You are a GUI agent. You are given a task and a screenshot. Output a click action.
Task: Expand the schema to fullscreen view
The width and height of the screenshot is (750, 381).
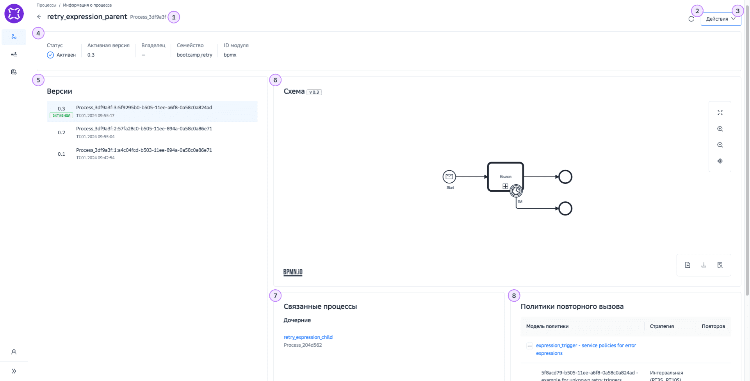(x=720, y=112)
